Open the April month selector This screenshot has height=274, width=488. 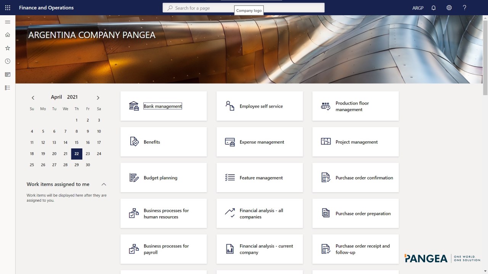(x=56, y=97)
